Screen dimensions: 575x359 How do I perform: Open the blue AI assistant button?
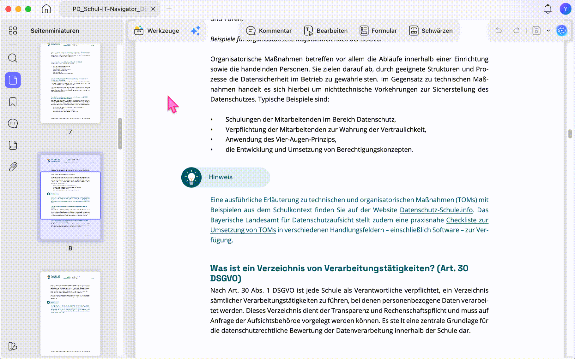click(562, 31)
